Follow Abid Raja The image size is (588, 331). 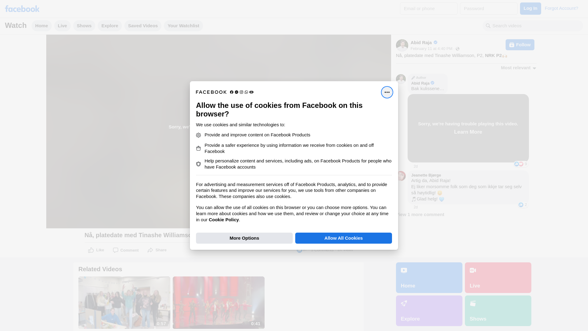coord(520,45)
